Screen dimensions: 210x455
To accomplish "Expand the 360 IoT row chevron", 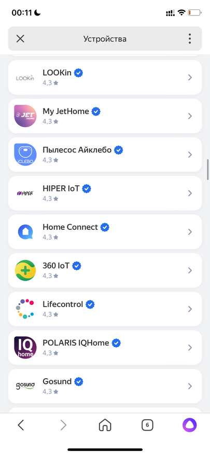I will pos(190,270).
